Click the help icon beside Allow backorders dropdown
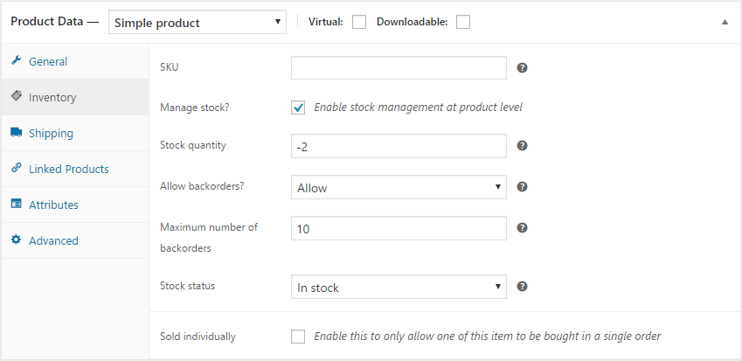The image size is (742, 361). tap(523, 187)
